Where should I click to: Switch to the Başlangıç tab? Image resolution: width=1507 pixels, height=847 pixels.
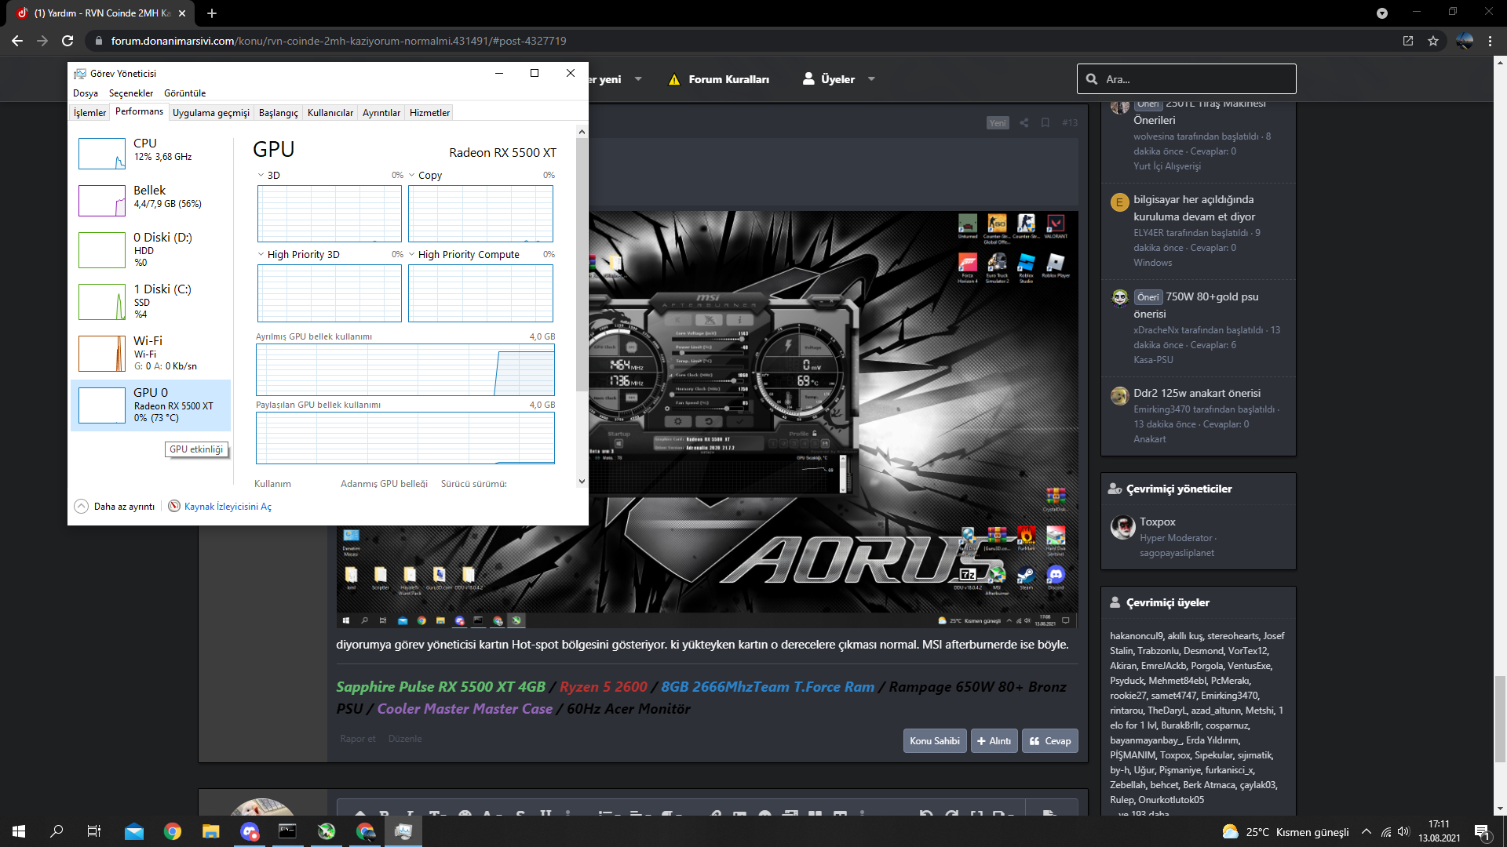point(279,113)
